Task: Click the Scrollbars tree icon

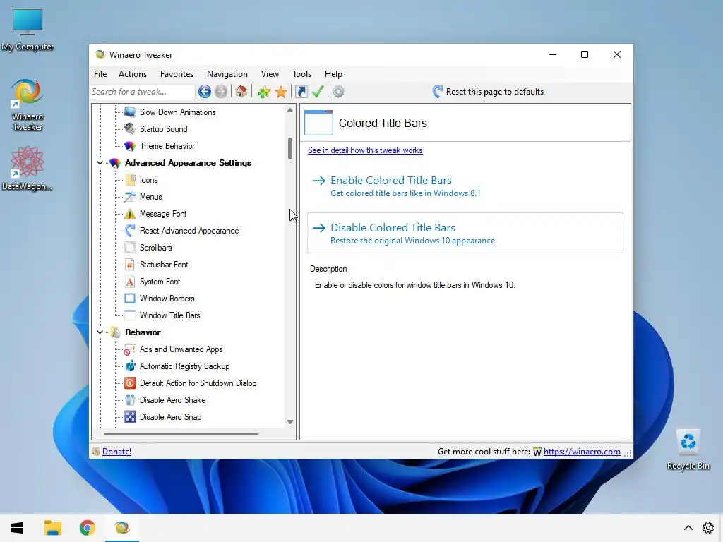Action: click(130, 248)
